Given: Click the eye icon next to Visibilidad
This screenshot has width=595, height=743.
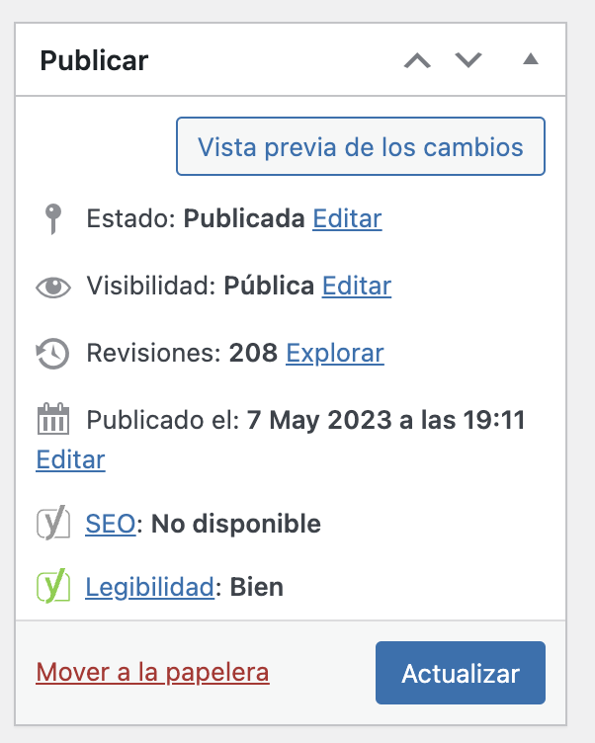Looking at the screenshot, I should pos(54,287).
